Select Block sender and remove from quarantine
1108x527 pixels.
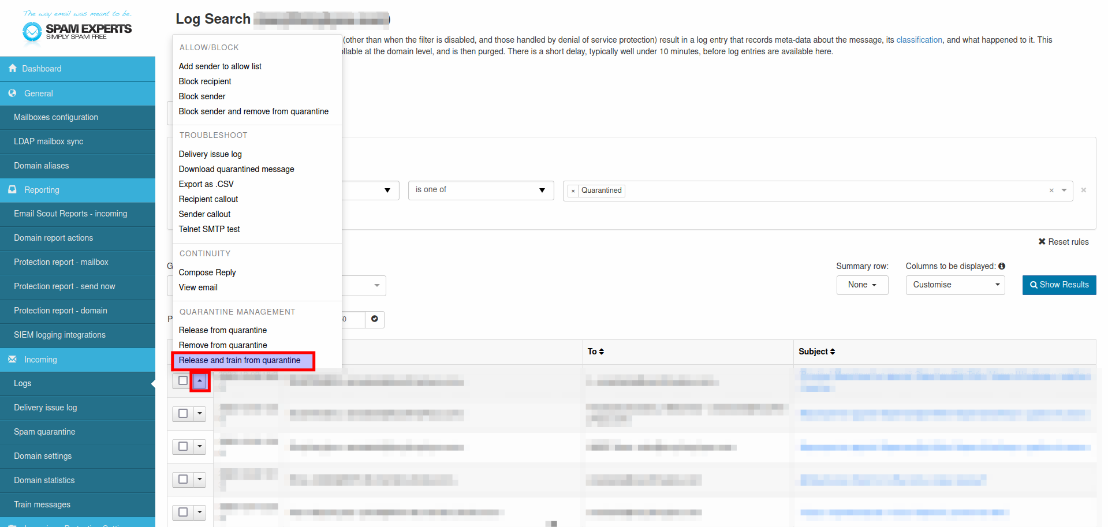253,111
